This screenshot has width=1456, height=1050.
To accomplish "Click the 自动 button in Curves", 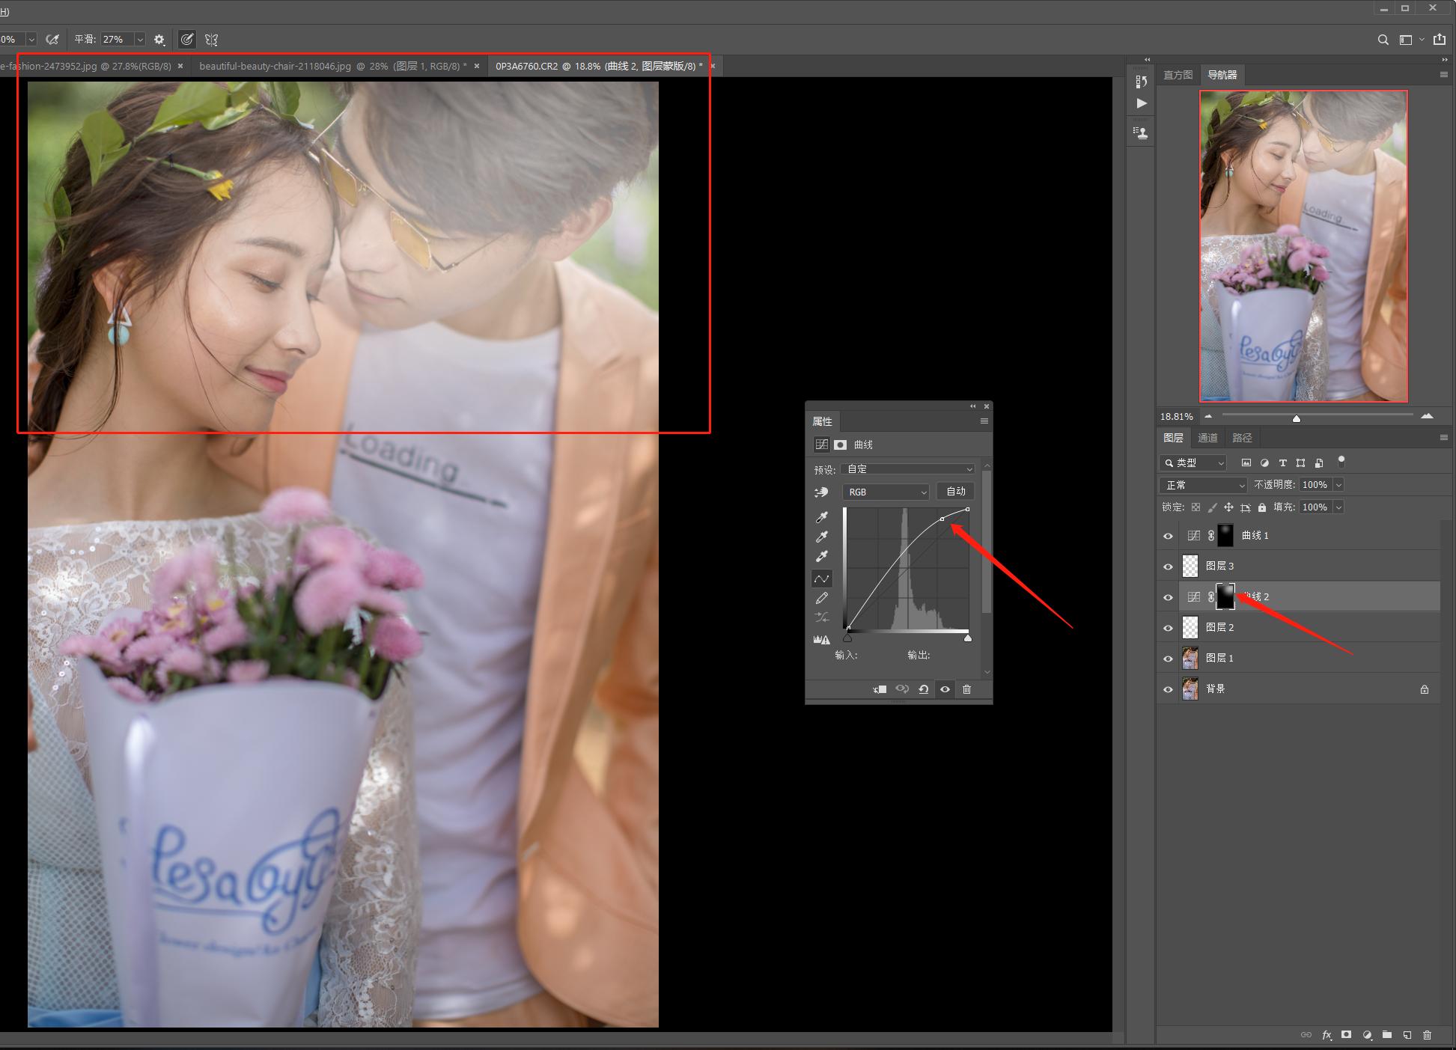I will pyautogui.click(x=955, y=492).
